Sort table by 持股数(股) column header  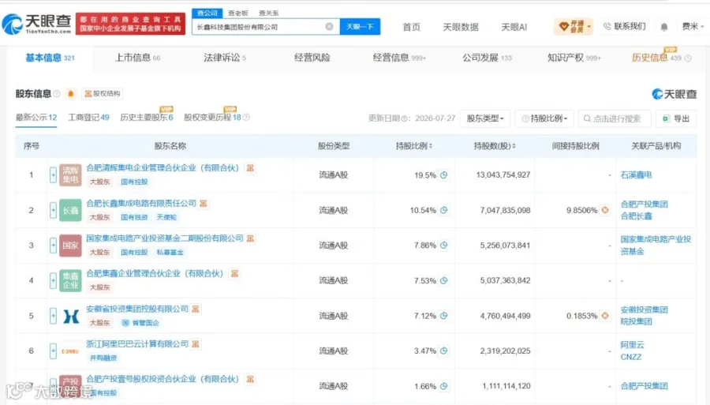click(495, 146)
